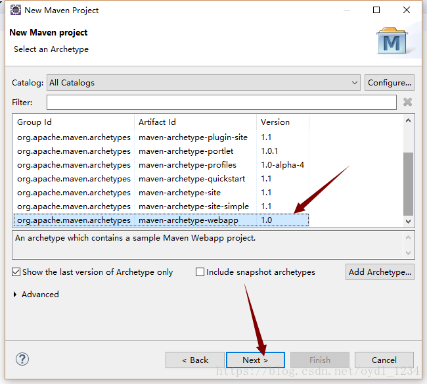Viewport: 427px width, 384px height.
Task: Click the help question mark icon
Action: (x=22, y=359)
